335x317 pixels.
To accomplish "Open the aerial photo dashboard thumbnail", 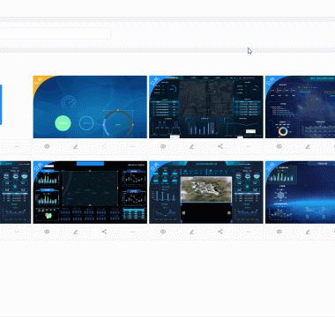I will point(206,192).
